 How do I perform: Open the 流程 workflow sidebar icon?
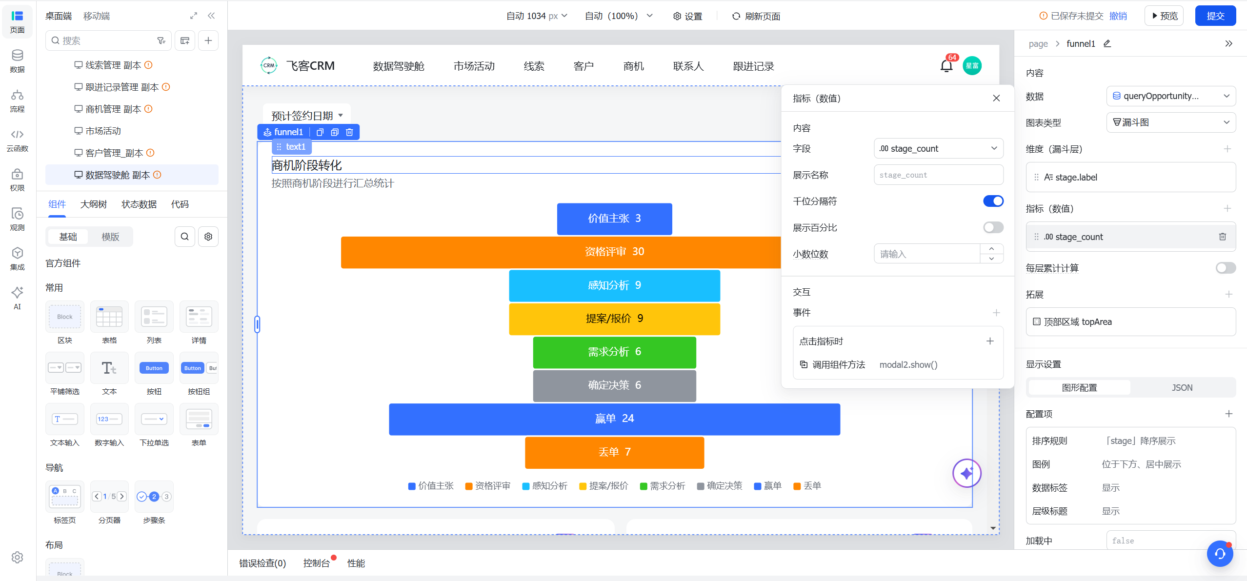tap(17, 100)
